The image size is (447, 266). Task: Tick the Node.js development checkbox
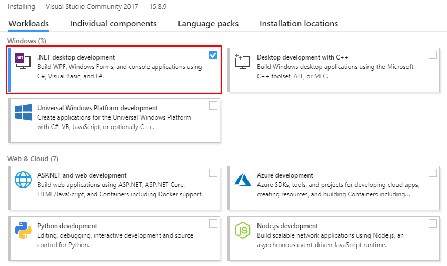tap(432, 223)
